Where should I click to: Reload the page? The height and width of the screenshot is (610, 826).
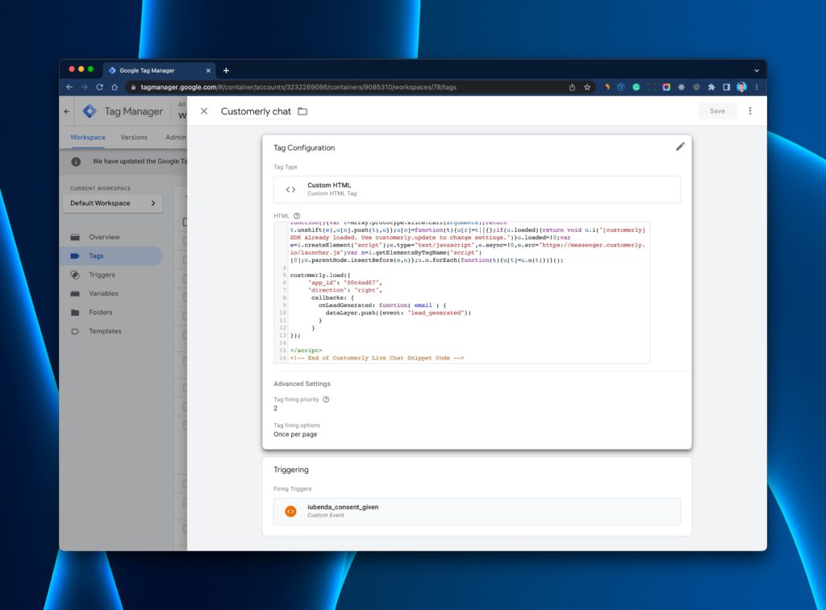(99, 87)
